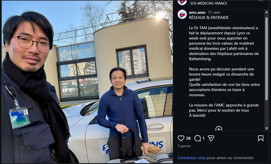Image resolution: width=271 pixels, height=164 pixels.
Task: Share the post using the paper plane icon
Action: [211, 138]
